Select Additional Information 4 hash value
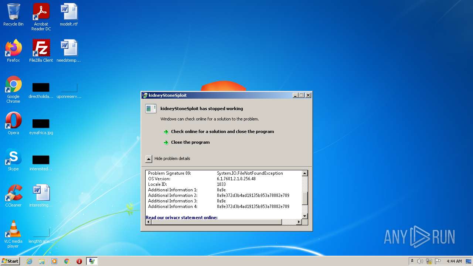The width and height of the screenshot is (473, 266). click(x=253, y=207)
